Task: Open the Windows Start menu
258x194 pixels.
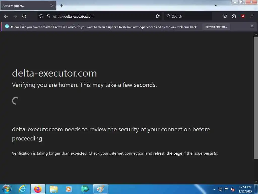Action: point(7,189)
